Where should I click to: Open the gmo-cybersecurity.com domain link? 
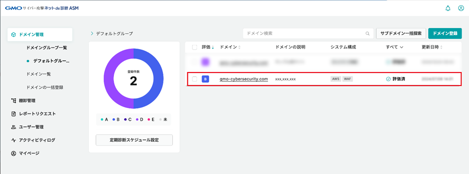point(243,79)
